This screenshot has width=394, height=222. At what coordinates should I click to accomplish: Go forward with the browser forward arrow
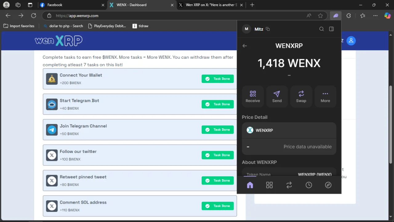(21, 16)
